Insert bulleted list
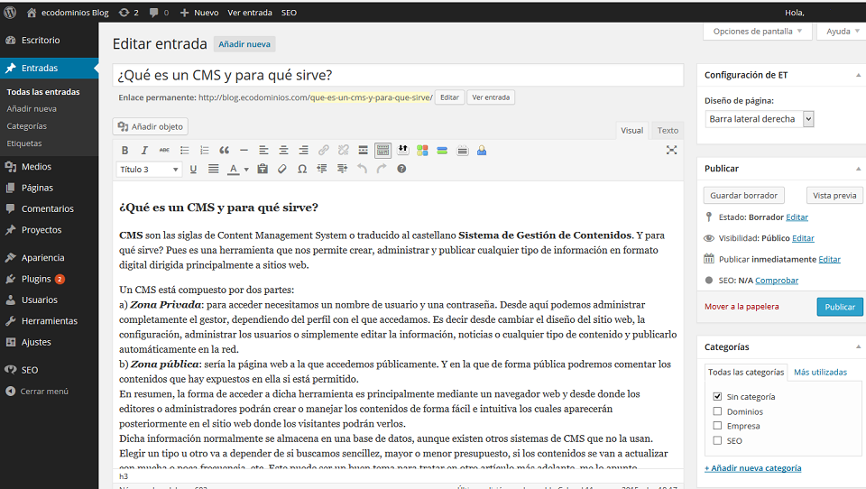This screenshot has height=489, width=866. 185,150
